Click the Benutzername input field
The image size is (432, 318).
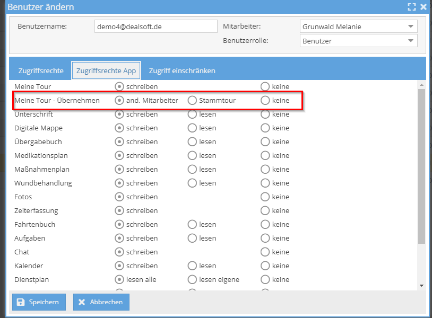(x=156, y=26)
